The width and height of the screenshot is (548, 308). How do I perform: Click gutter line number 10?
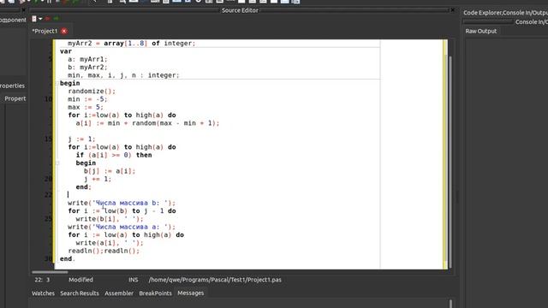click(x=48, y=99)
